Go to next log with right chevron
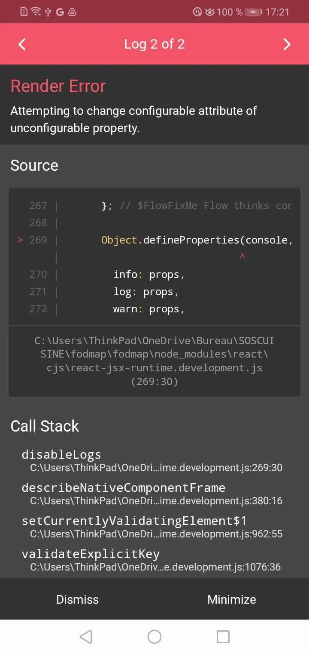The width and height of the screenshot is (309, 654). pyautogui.click(x=287, y=44)
